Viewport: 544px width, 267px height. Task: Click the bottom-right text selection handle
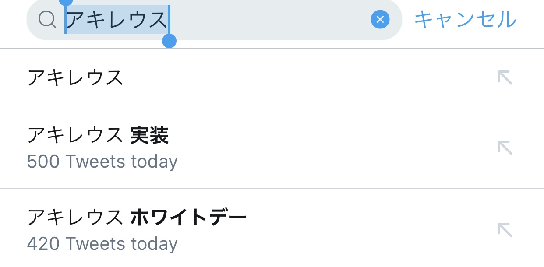tap(169, 41)
